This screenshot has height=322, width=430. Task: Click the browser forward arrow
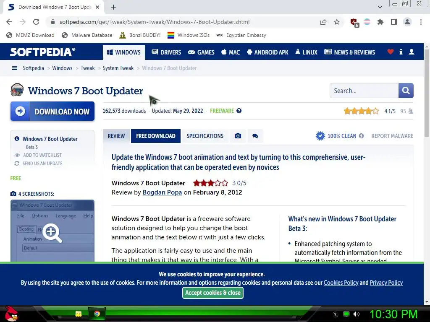23,22
